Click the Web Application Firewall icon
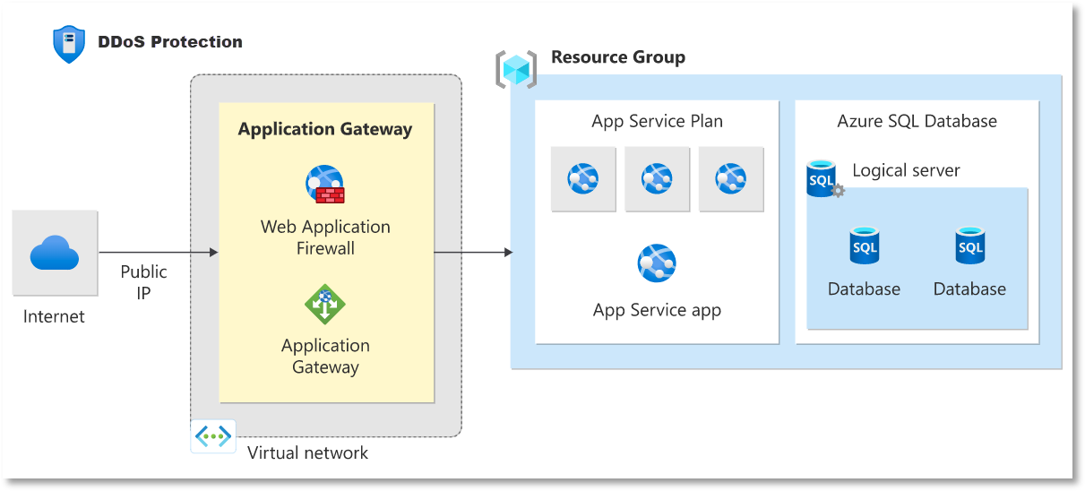The height and width of the screenshot is (491, 1085). point(324,185)
